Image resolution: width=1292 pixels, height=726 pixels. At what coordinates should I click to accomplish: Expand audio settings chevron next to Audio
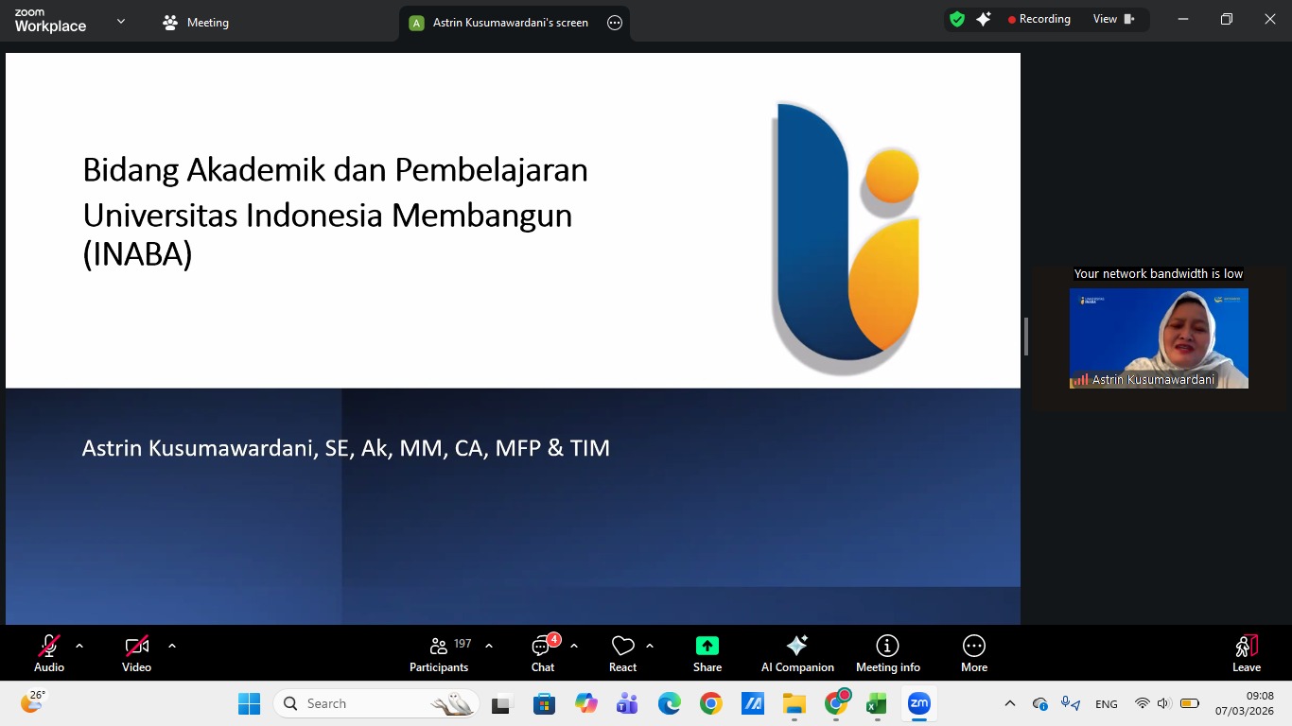tap(79, 646)
